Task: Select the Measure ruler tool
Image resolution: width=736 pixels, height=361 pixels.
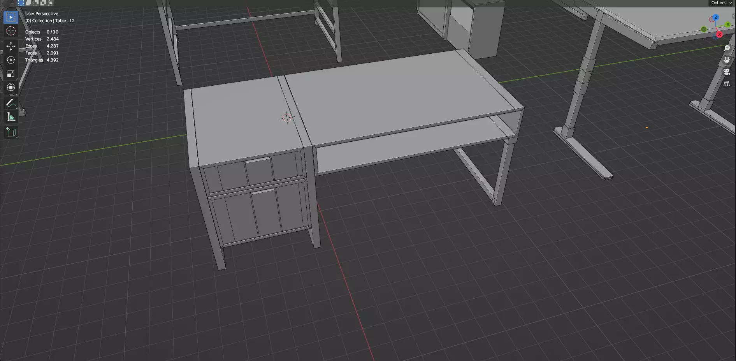Action: tap(11, 117)
